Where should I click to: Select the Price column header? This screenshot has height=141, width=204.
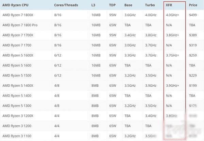tap(193, 5)
